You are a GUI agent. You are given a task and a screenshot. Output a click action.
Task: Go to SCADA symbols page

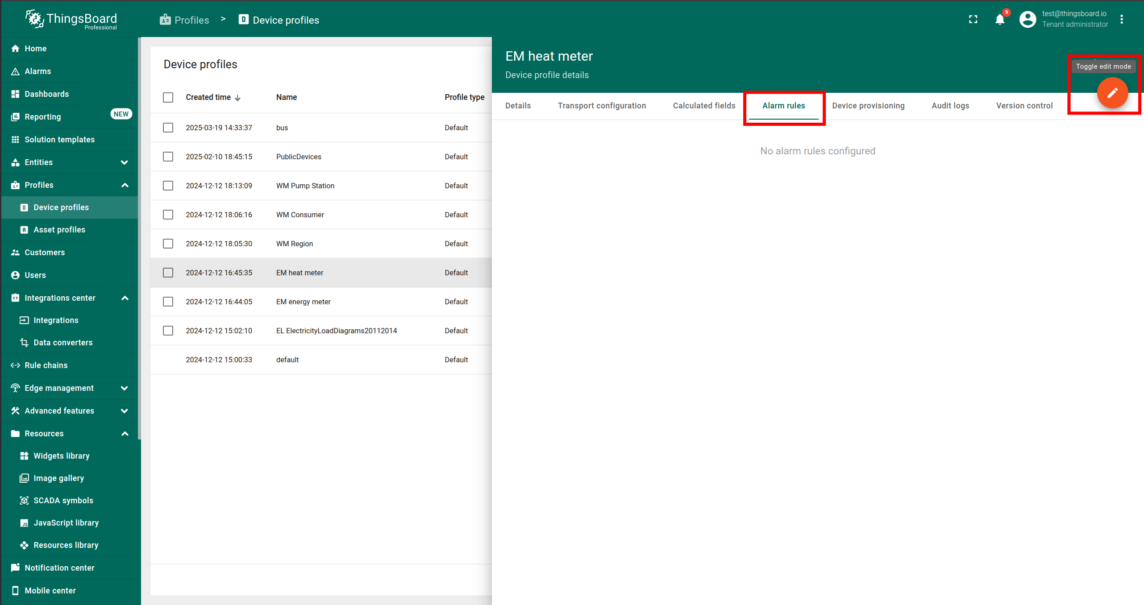click(x=63, y=500)
